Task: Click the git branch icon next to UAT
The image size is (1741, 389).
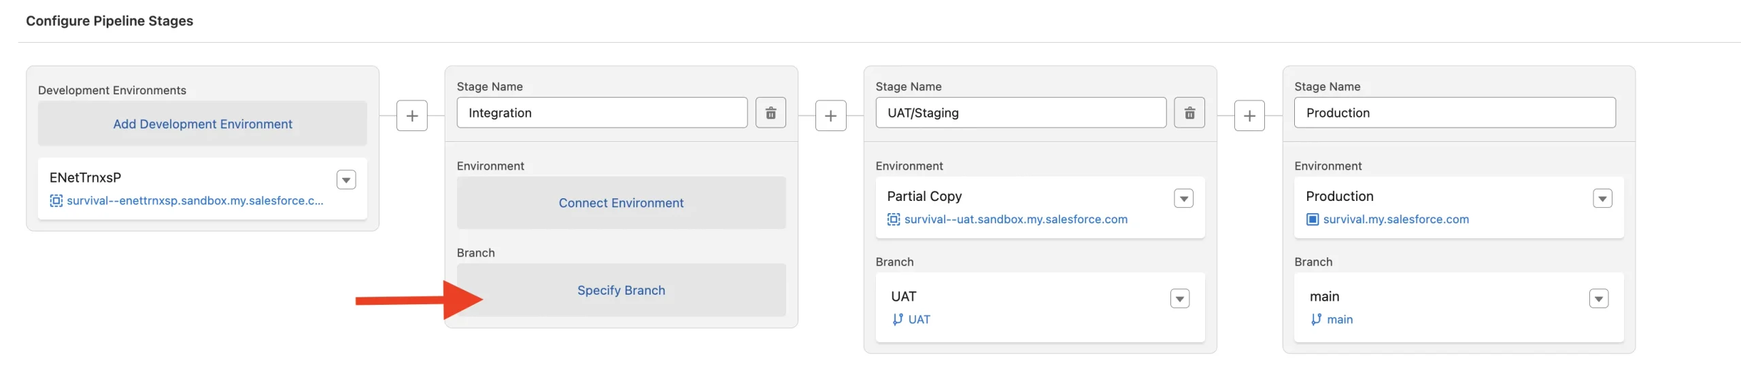Action: pyautogui.click(x=898, y=319)
